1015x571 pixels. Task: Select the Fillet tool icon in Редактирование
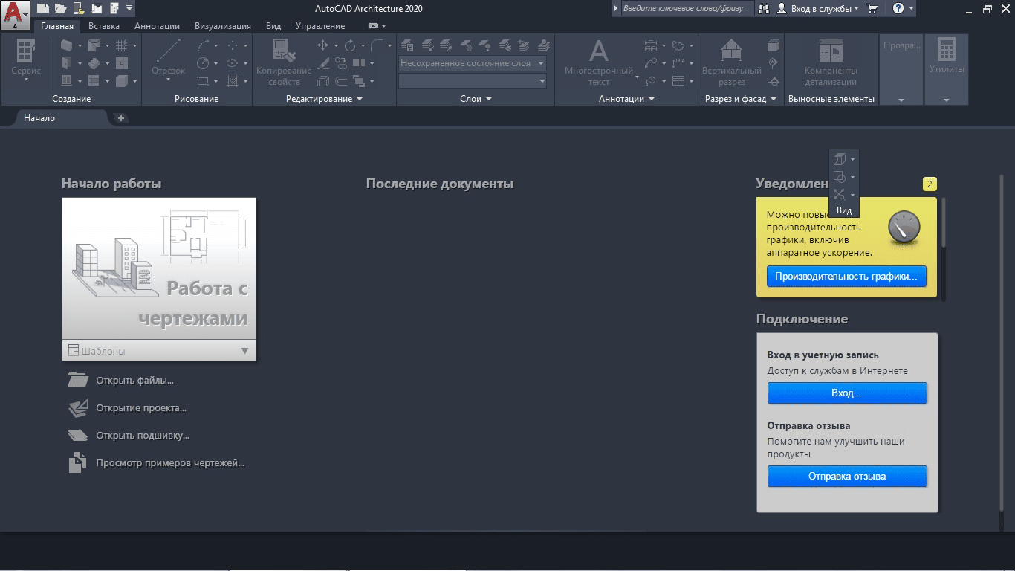point(377,45)
